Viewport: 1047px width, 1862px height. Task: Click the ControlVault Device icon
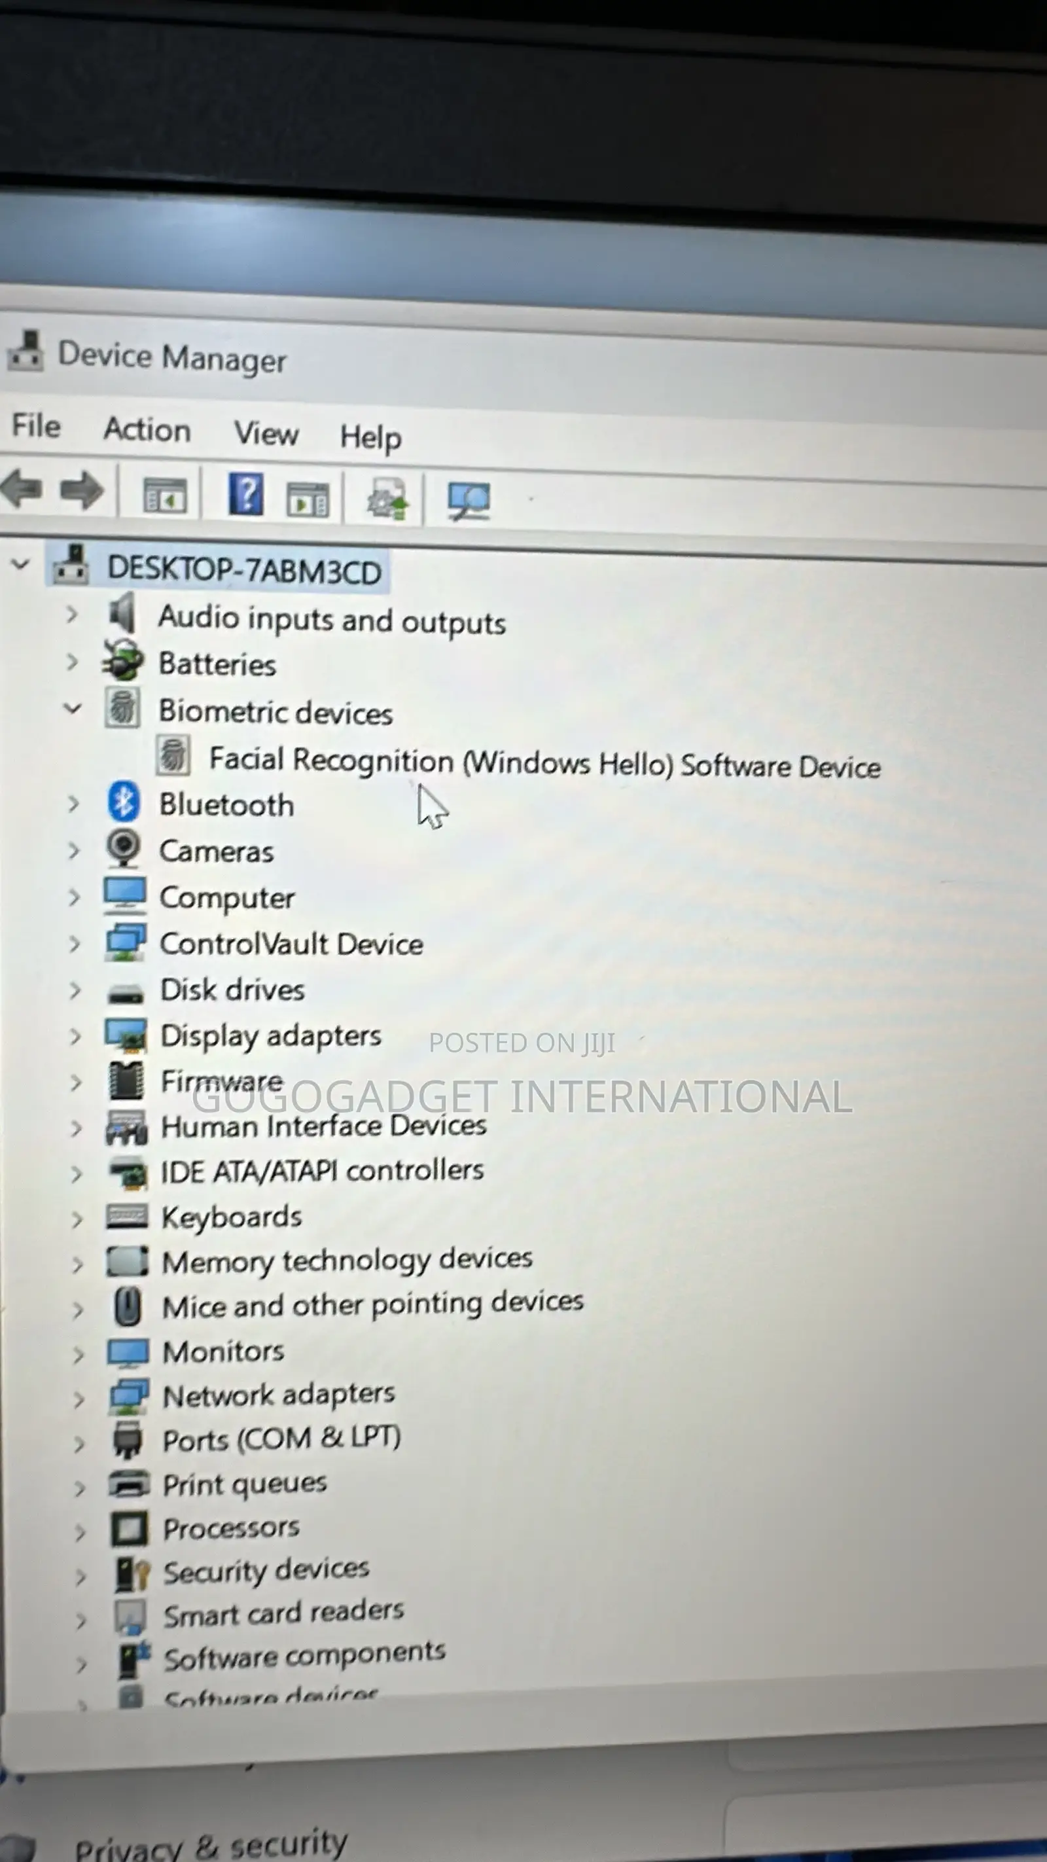[126, 942]
